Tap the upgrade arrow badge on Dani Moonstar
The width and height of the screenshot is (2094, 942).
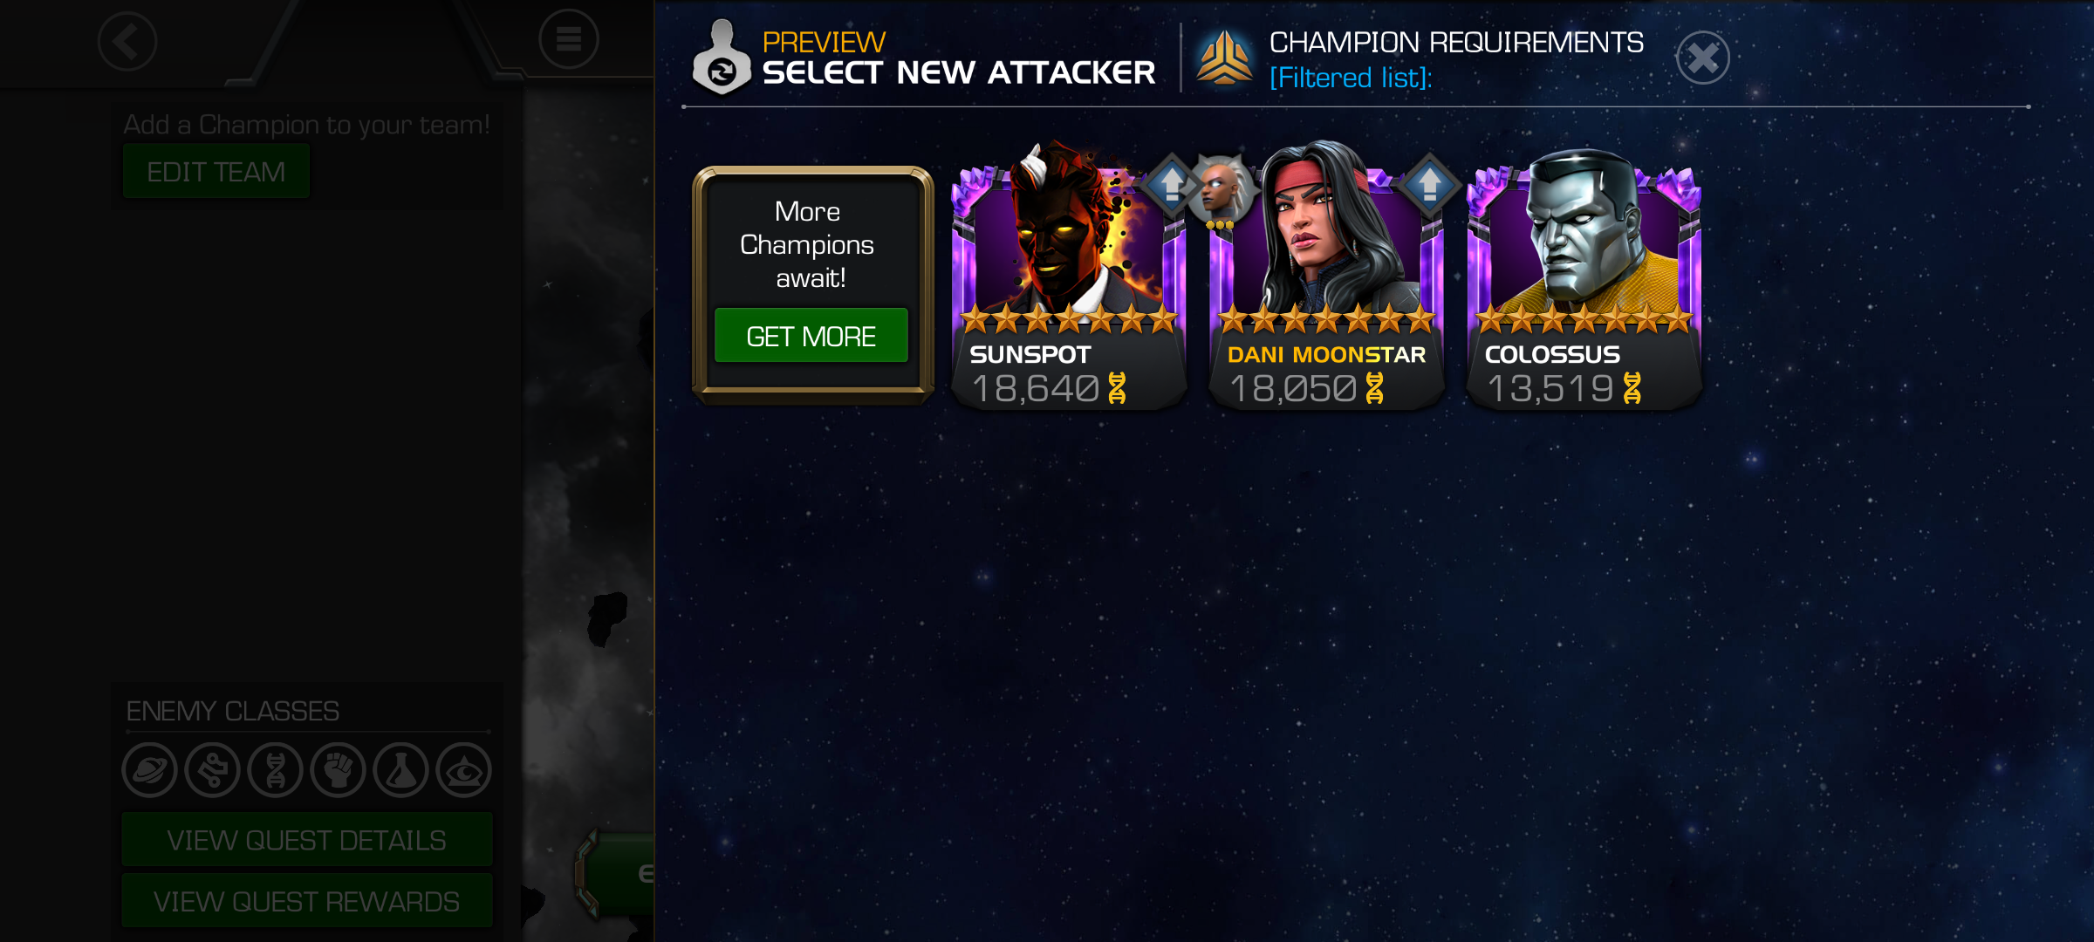click(1428, 184)
